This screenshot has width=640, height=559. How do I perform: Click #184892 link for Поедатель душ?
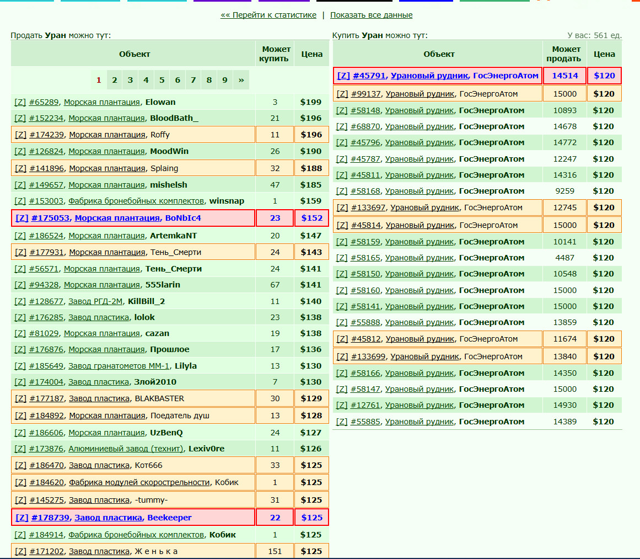[x=46, y=416]
